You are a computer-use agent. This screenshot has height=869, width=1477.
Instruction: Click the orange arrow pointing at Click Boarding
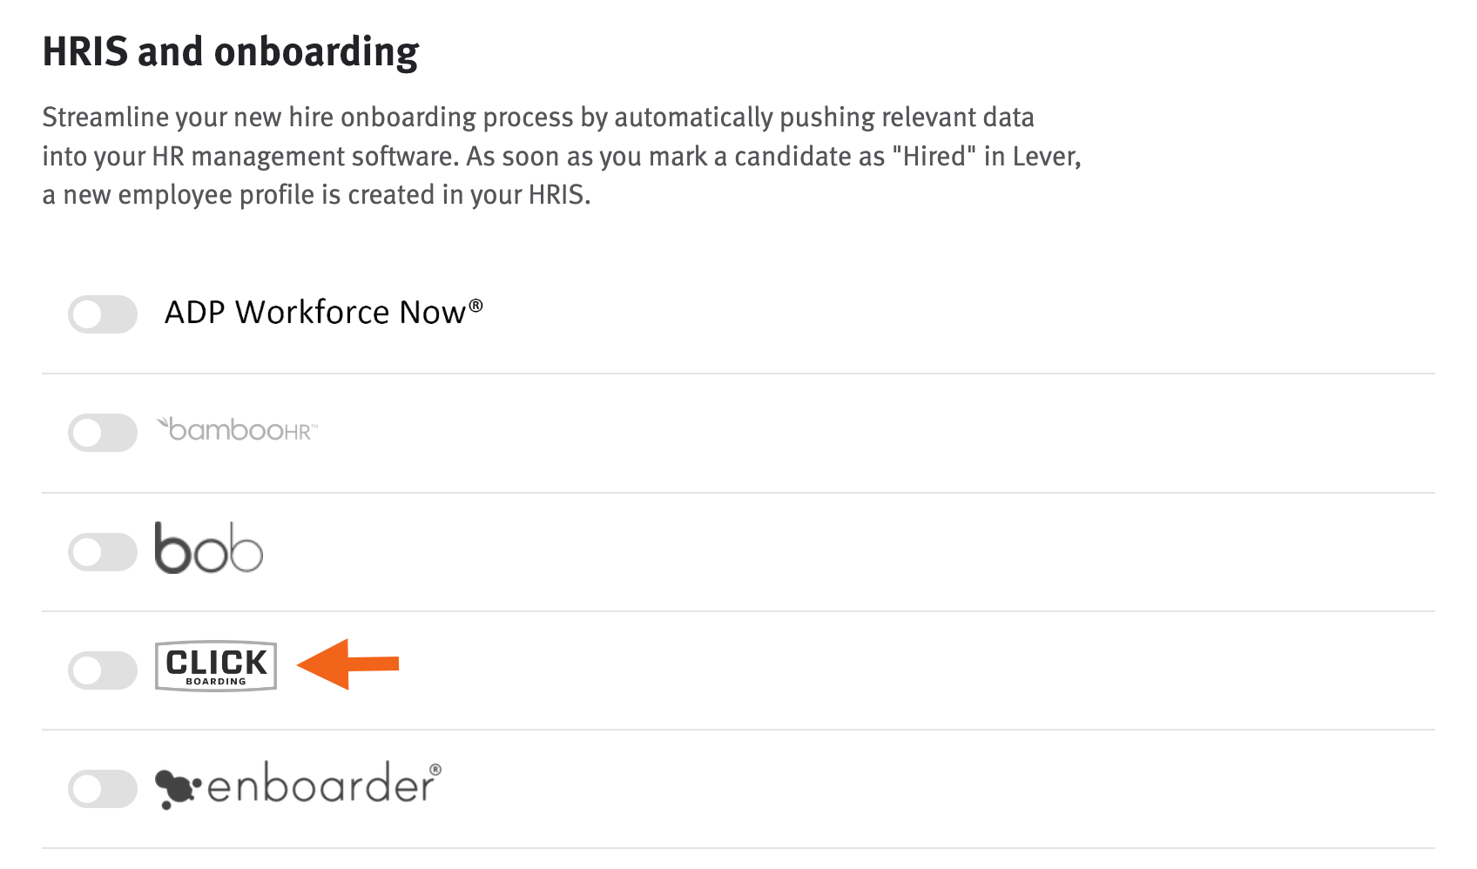pyautogui.click(x=348, y=664)
